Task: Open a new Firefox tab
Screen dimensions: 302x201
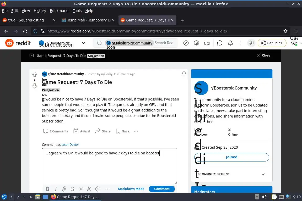Action: 182,20
